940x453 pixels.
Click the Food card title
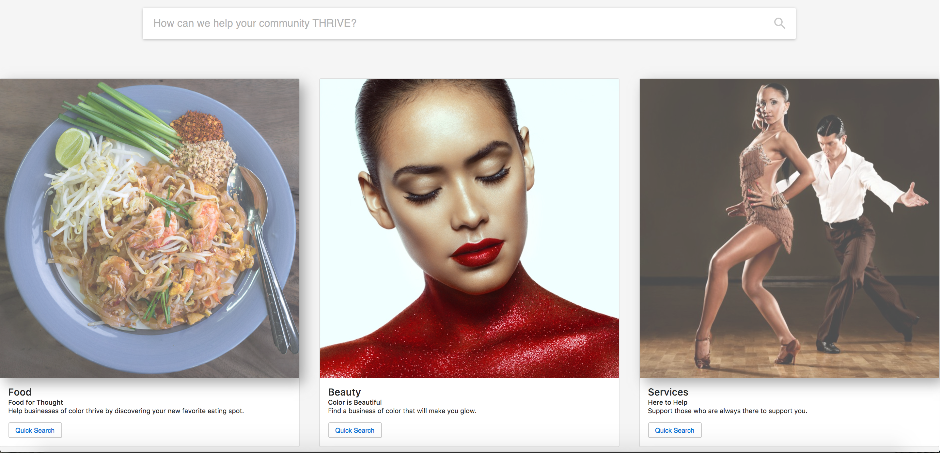click(20, 392)
